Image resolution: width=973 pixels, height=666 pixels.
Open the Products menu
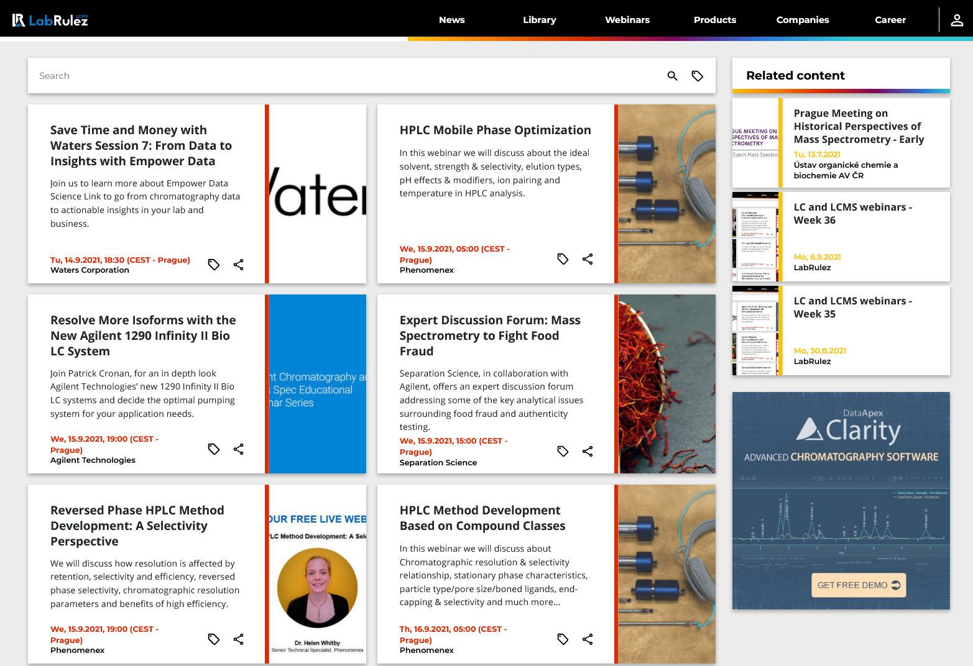point(715,20)
